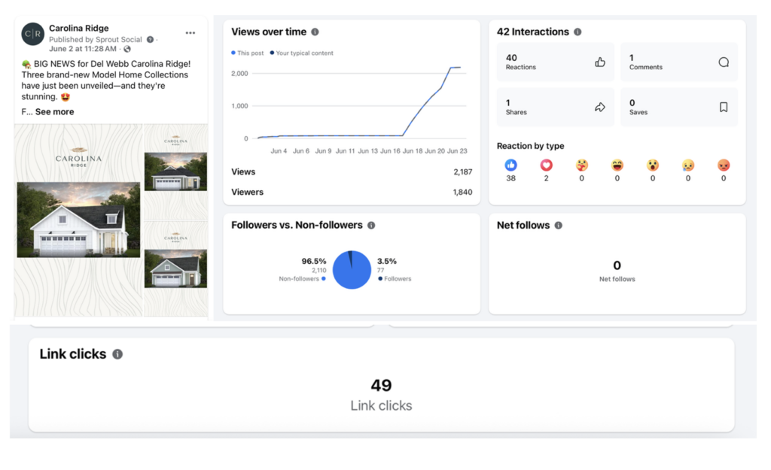Open the Carolina Ridge page name link
Screen dimensions: 771x470
[x=78, y=29]
